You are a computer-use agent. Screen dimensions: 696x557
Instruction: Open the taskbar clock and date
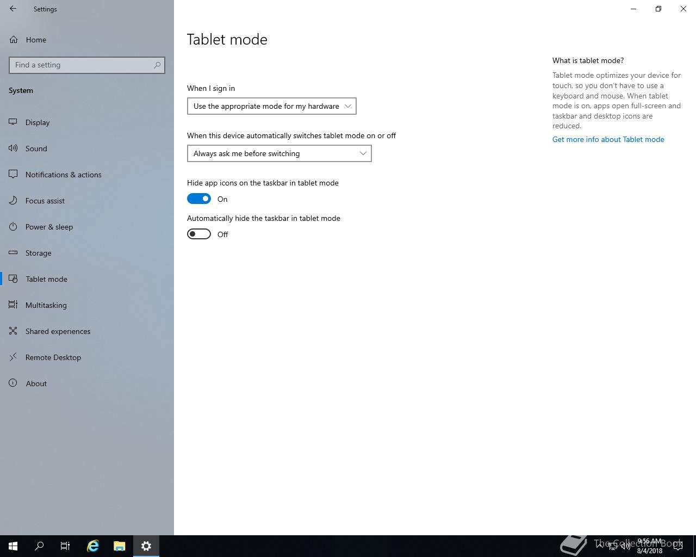(650, 546)
